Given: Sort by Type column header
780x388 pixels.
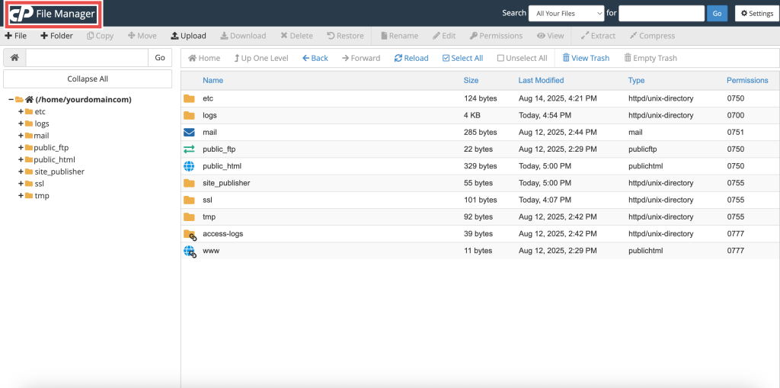Looking at the screenshot, I should pos(636,80).
